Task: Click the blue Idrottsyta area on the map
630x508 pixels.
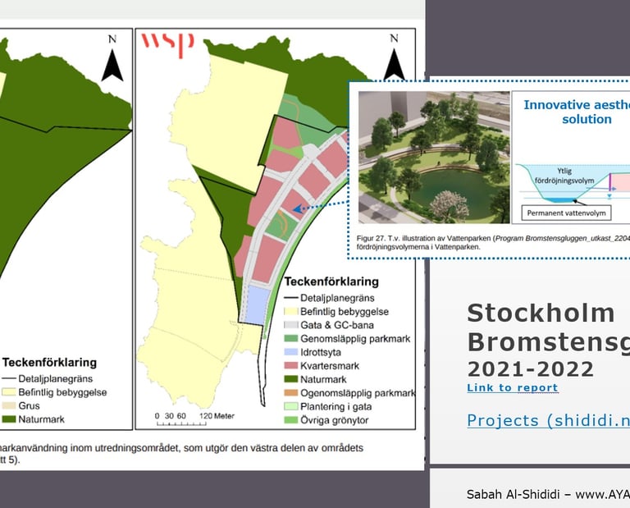Action: pos(257,304)
